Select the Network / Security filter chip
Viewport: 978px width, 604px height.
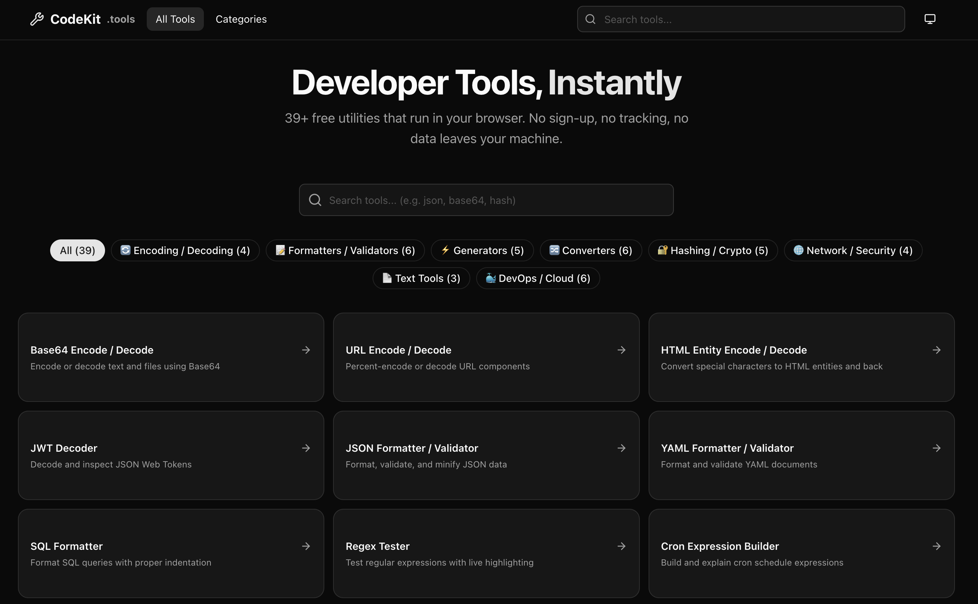852,250
